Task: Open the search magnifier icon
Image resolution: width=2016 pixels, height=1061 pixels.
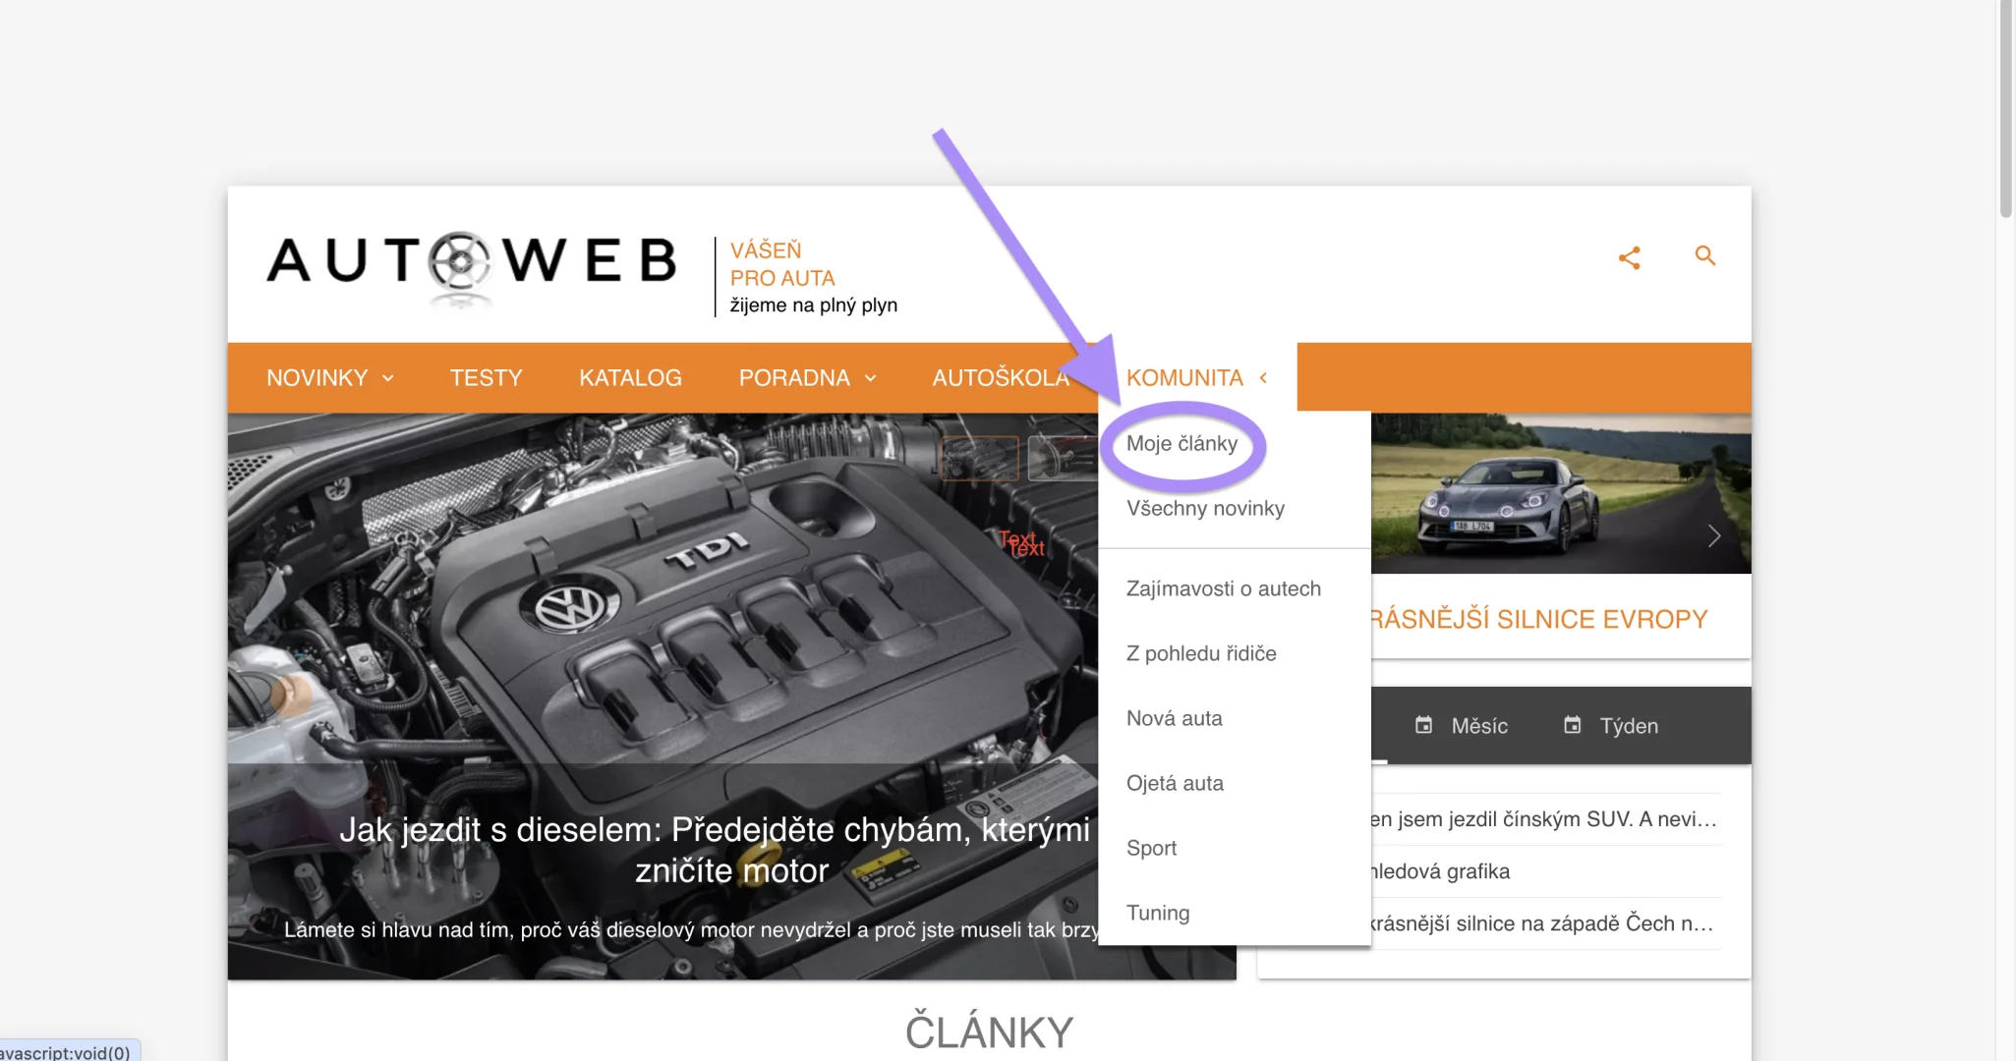Action: click(1705, 255)
